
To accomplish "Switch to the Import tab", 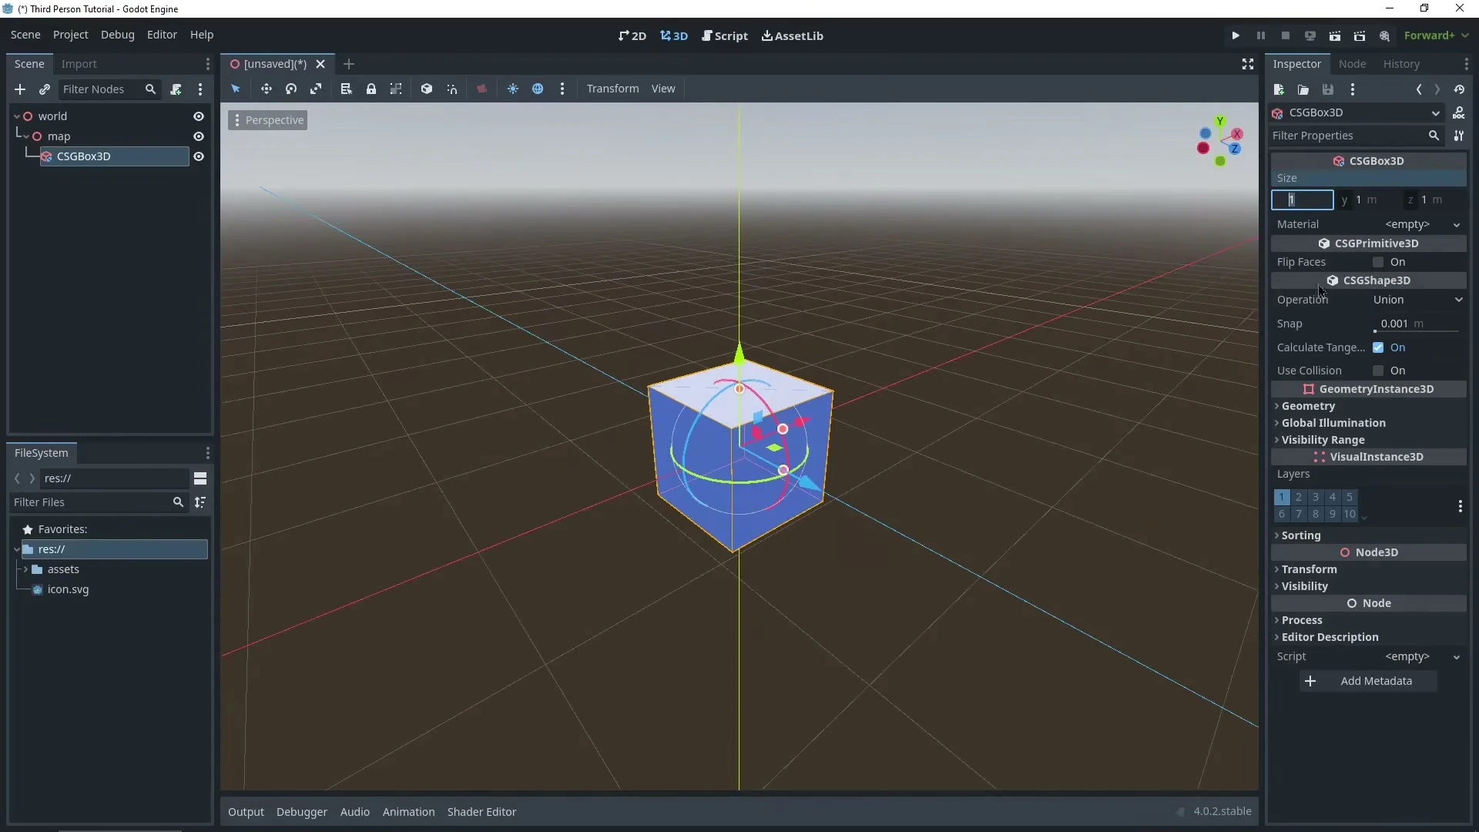I will (x=79, y=64).
